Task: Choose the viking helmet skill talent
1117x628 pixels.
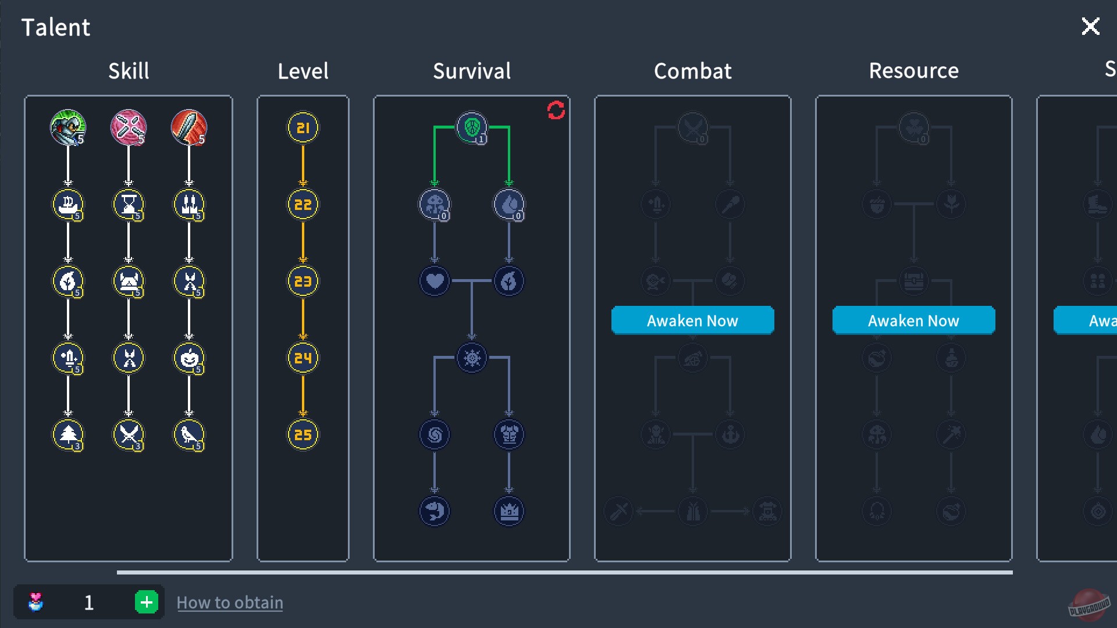Action: pos(129,281)
